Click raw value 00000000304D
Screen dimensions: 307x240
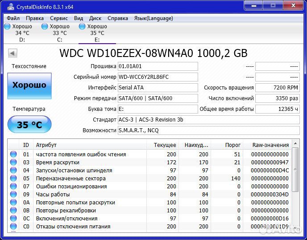(x=270, y=195)
